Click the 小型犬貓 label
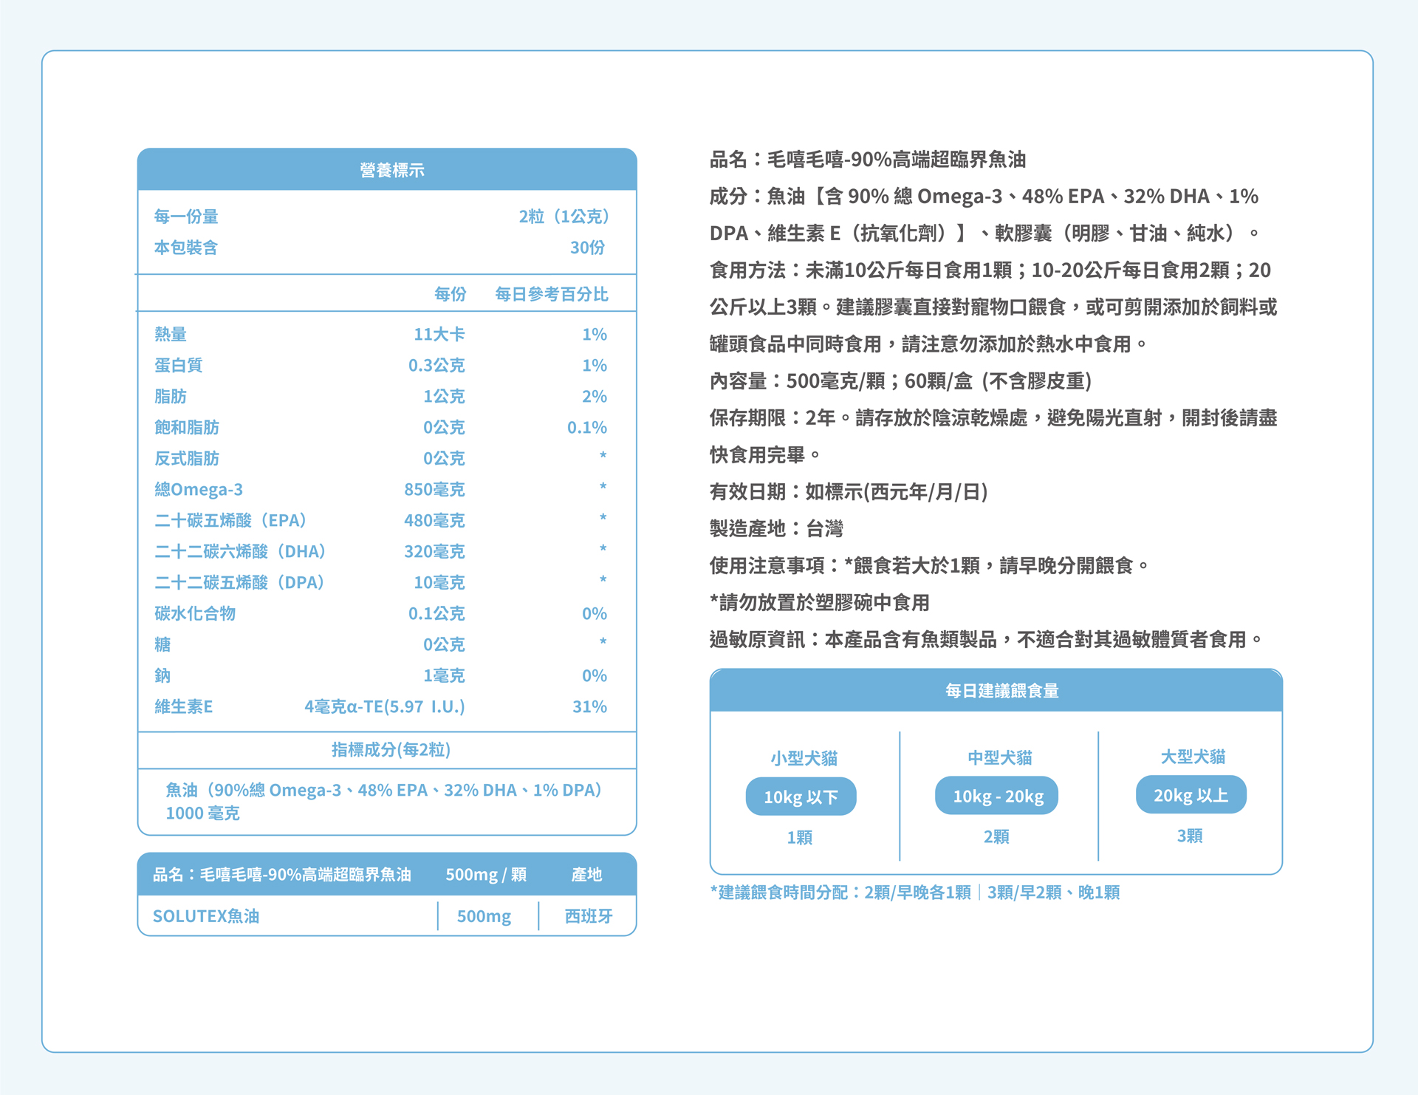The height and width of the screenshot is (1095, 1418). pos(804,758)
